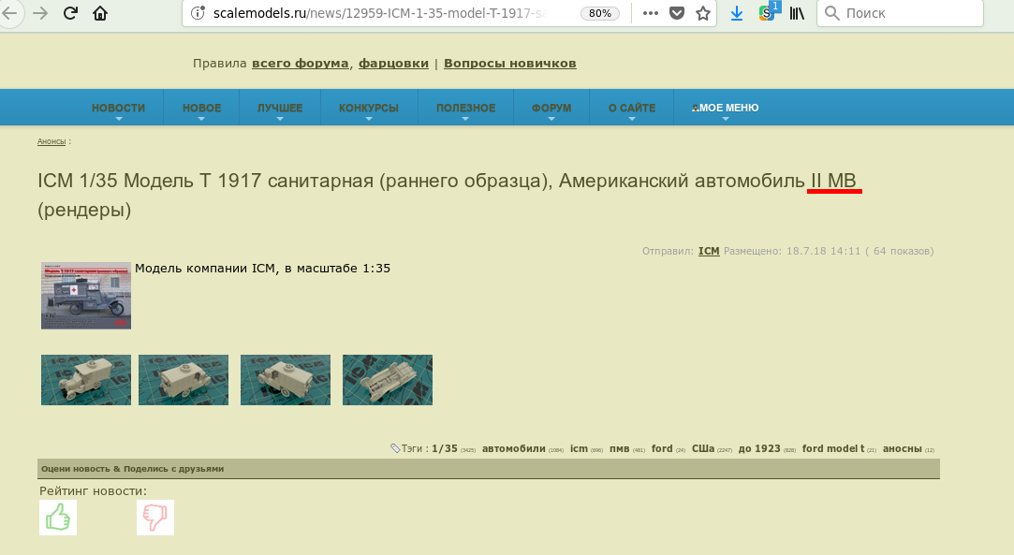This screenshot has width=1014, height=555.
Task: Focus the Поиск search field
Action: point(900,13)
